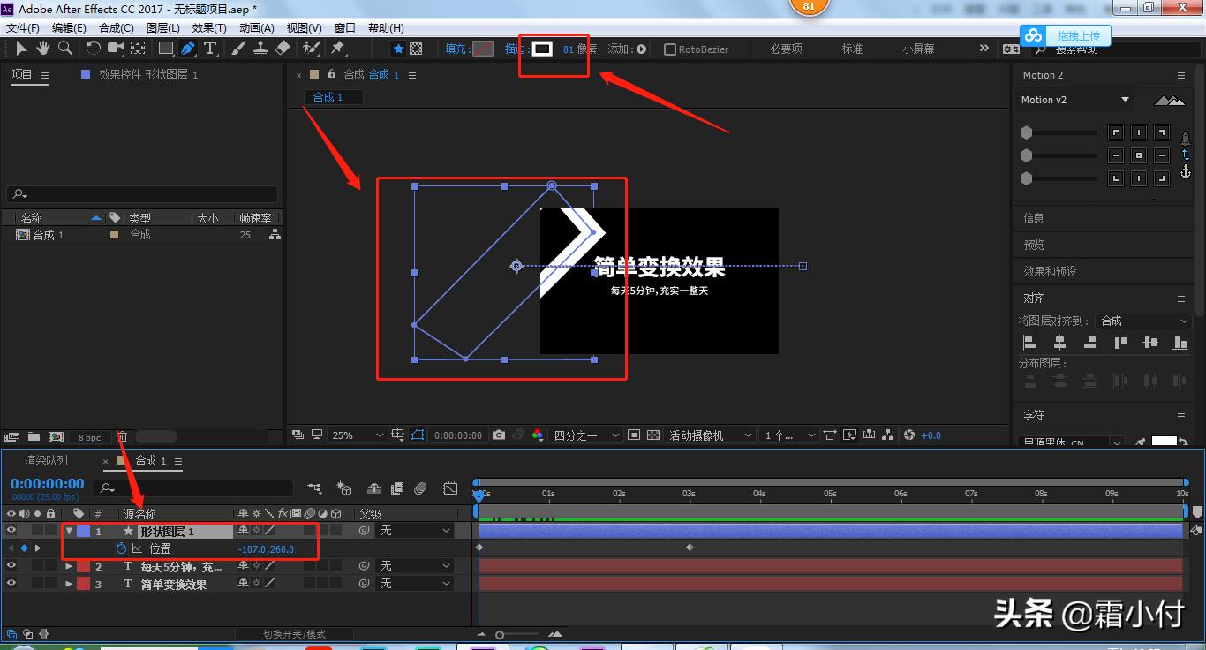1206x650 pixels.
Task: Switch to the 渲染队列 tab
Action: pyautogui.click(x=46, y=460)
